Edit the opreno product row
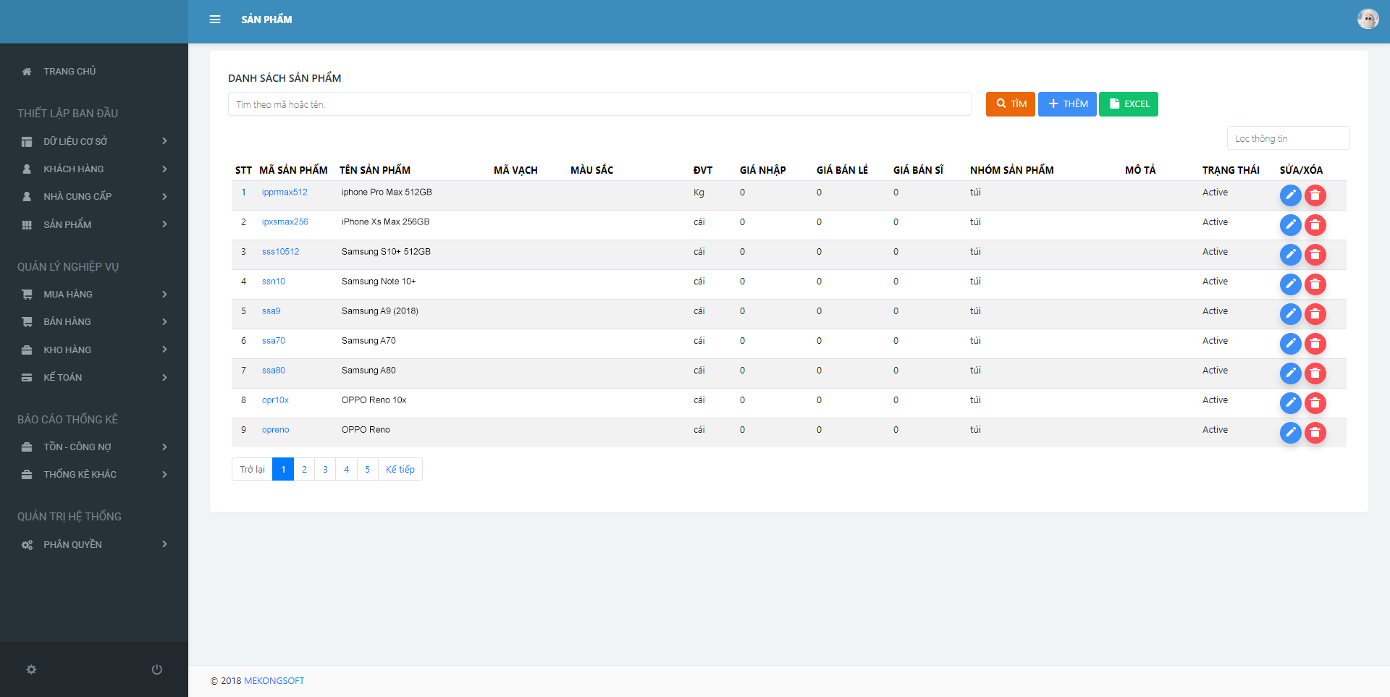 tap(1290, 433)
